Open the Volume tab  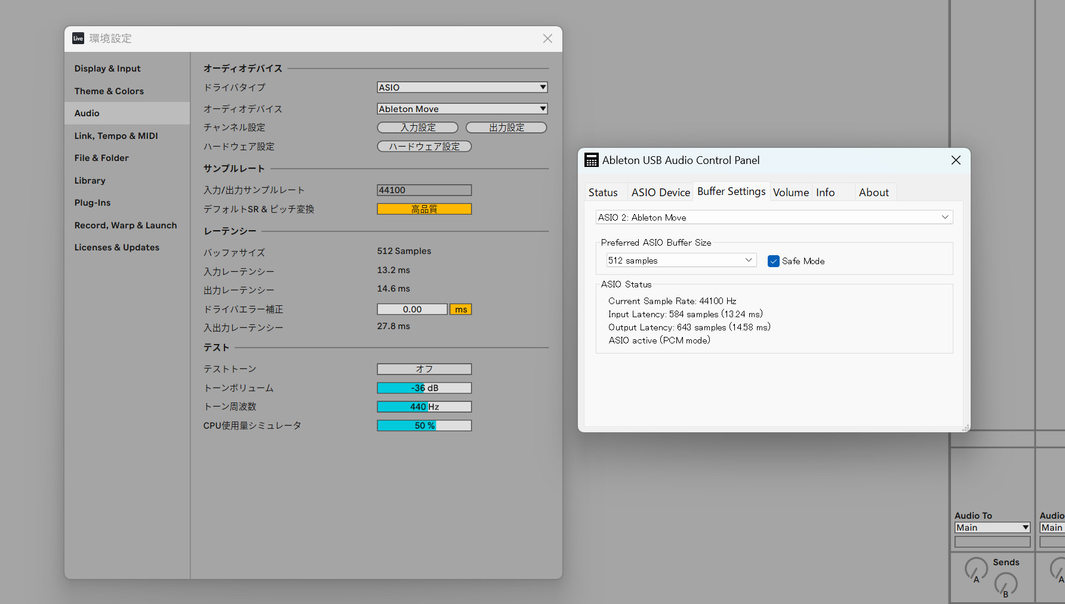[790, 193]
